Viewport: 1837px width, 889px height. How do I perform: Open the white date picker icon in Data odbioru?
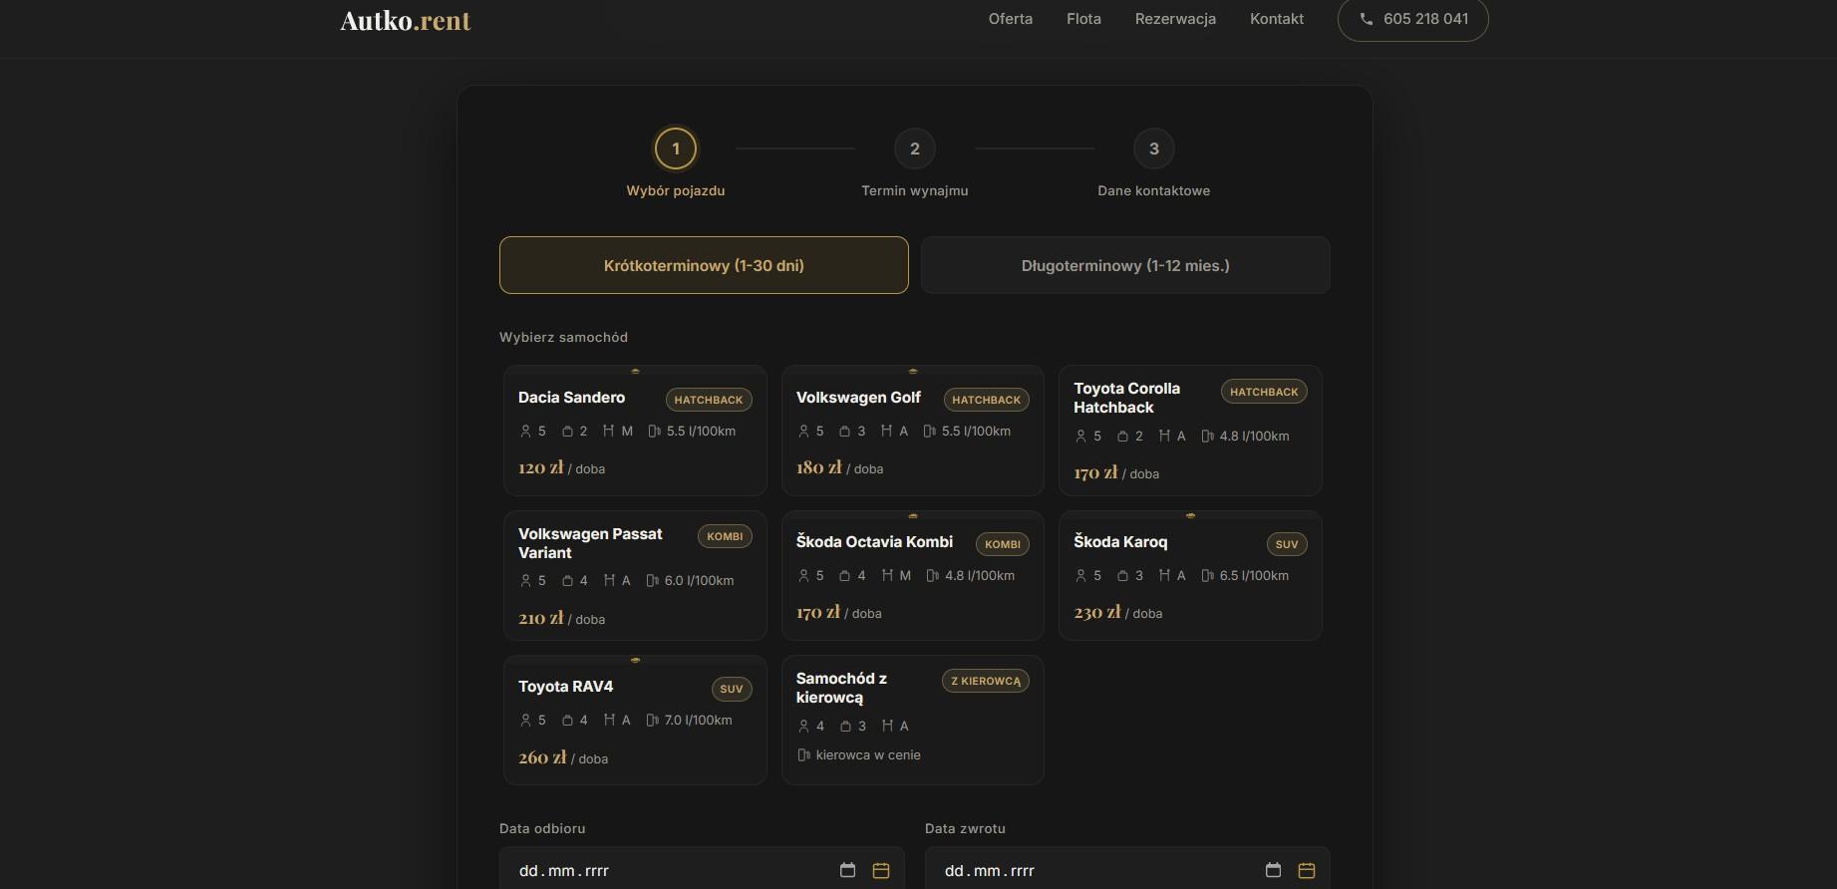tap(847, 870)
